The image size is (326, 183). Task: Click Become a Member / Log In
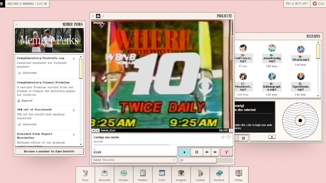click(27, 4)
